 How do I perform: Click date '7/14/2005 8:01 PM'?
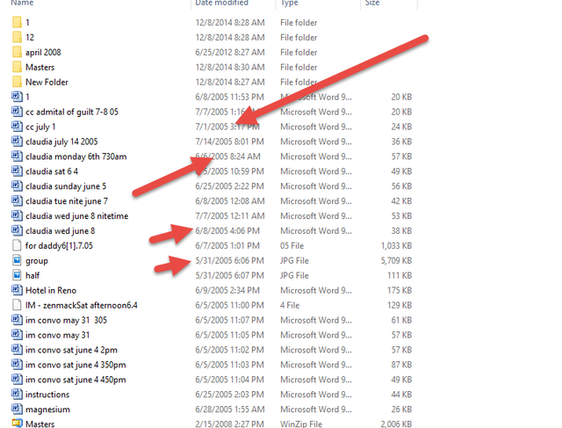click(x=229, y=141)
